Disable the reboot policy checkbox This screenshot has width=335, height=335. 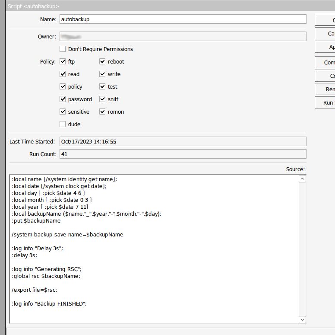[x=103, y=61]
